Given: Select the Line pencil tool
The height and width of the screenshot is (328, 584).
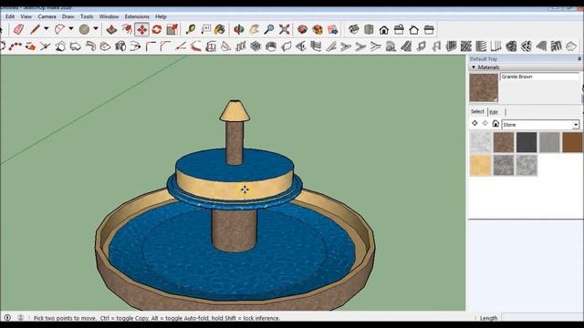Looking at the screenshot, I should click(35, 29).
